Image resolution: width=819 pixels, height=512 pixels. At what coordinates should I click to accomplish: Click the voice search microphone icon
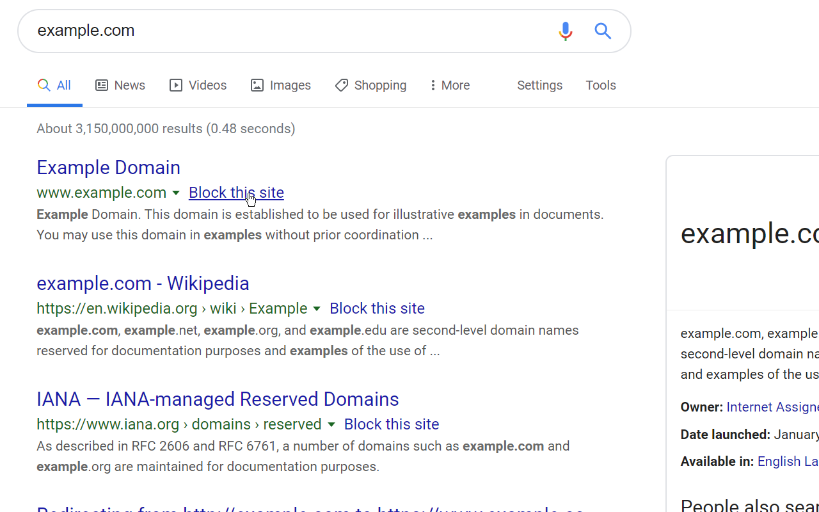pyautogui.click(x=565, y=31)
